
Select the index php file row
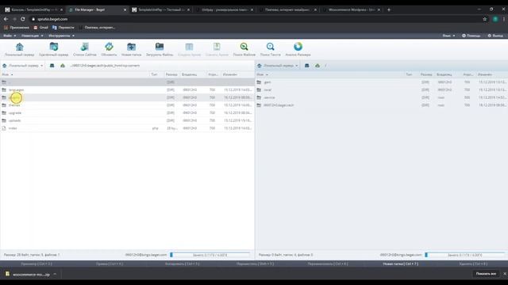pyautogui.click(x=127, y=128)
